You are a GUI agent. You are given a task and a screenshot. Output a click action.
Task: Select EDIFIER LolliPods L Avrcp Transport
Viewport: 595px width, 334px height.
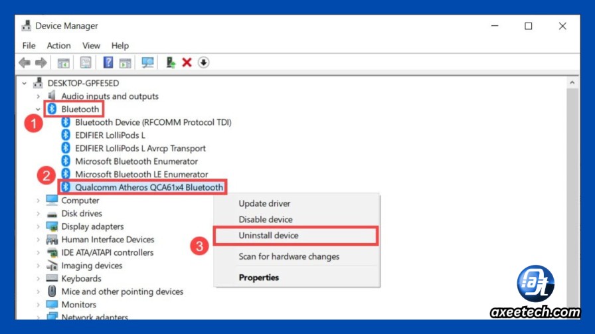click(140, 148)
